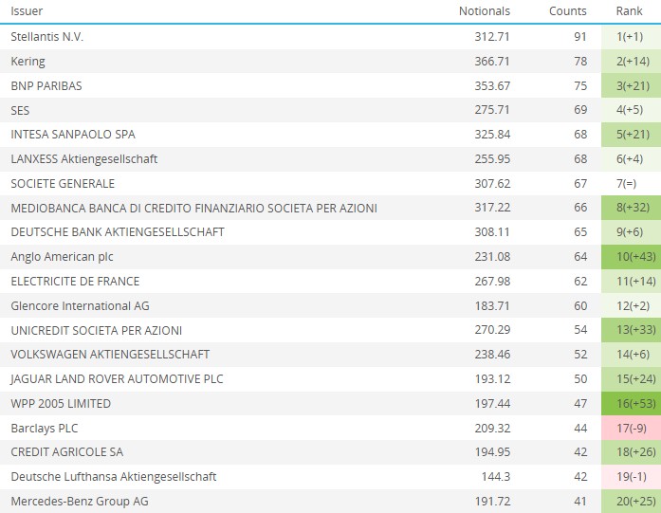Click the green rank cell 16(+53)
Image resolution: width=661 pixels, height=513 pixels.
(630, 404)
